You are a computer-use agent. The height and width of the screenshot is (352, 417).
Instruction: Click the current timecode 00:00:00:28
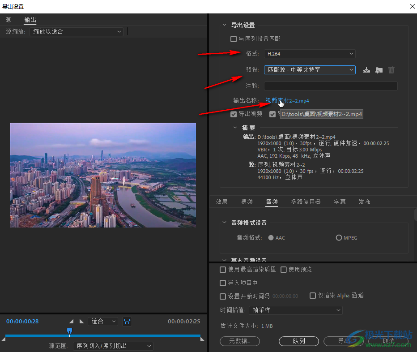tap(22, 322)
